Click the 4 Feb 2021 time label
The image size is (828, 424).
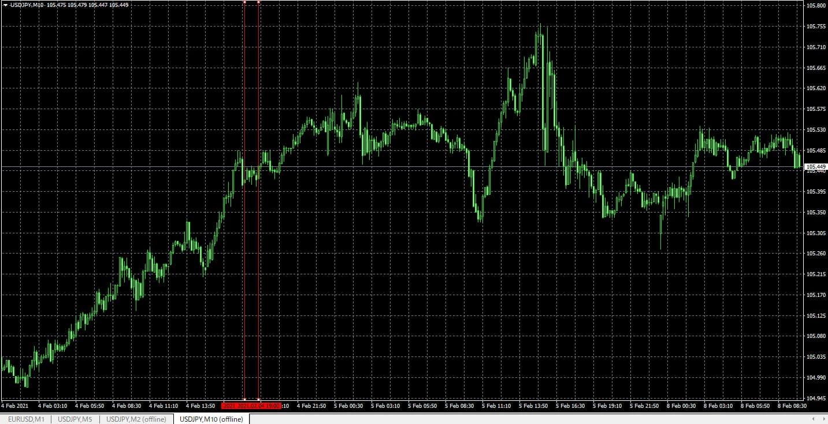(15, 406)
